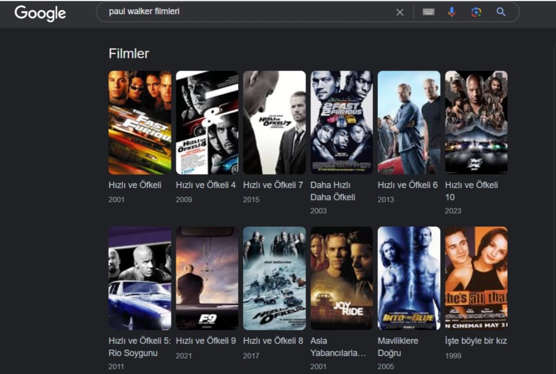Open the 2 Fast 2 Furious poster
The height and width of the screenshot is (374, 556).
click(x=342, y=122)
